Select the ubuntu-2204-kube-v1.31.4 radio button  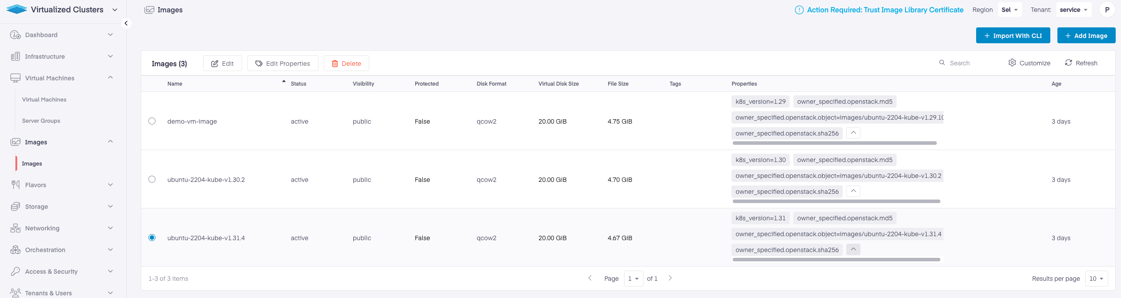tap(152, 238)
